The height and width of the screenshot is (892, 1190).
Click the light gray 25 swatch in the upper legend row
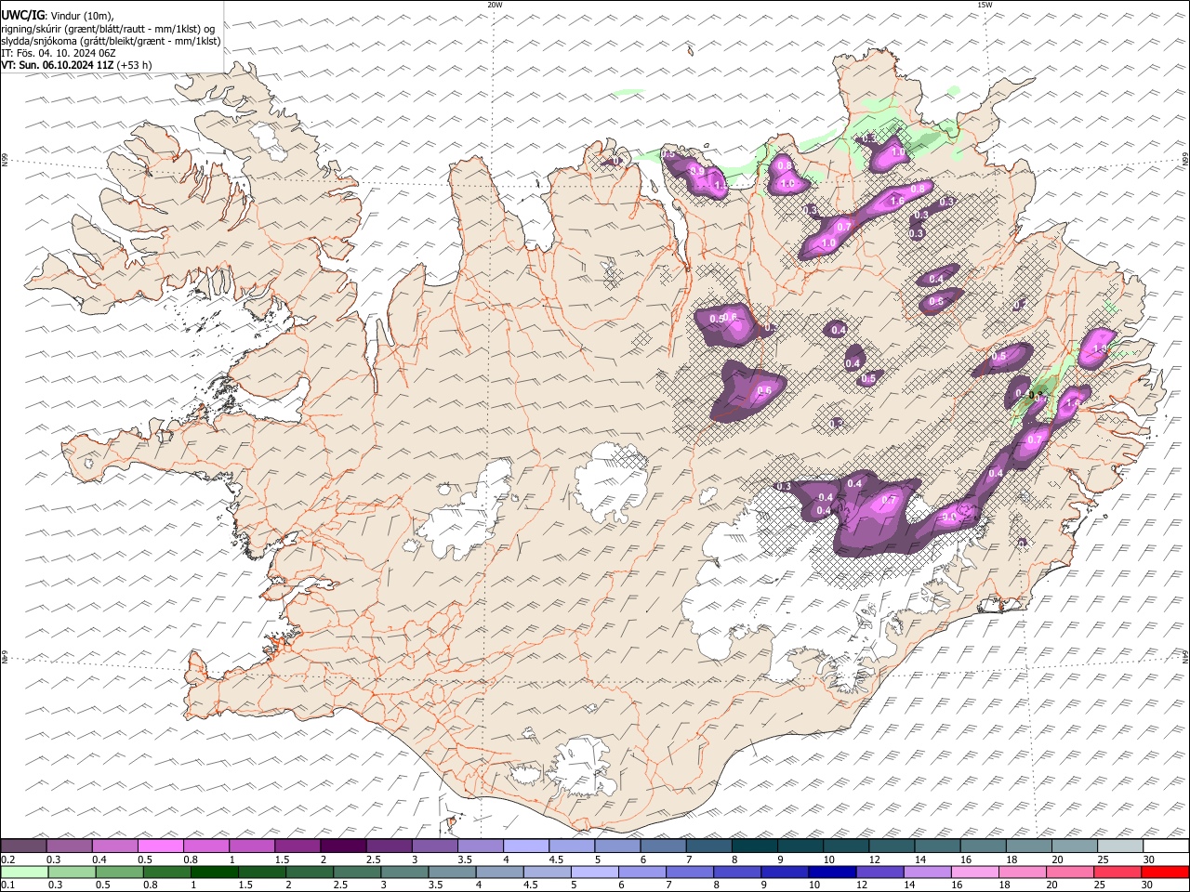click(1120, 846)
